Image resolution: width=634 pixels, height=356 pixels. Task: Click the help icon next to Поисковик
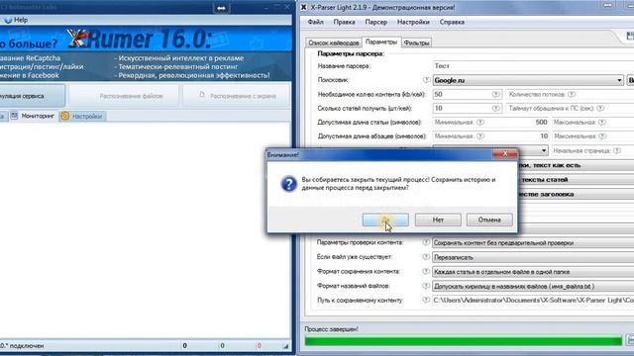pyautogui.click(x=426, y=80)
